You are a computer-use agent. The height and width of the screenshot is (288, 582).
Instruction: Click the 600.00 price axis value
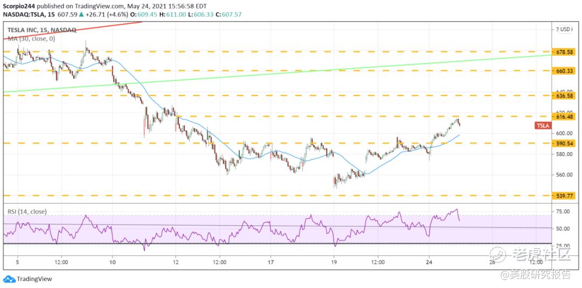[x=564, y=133]
